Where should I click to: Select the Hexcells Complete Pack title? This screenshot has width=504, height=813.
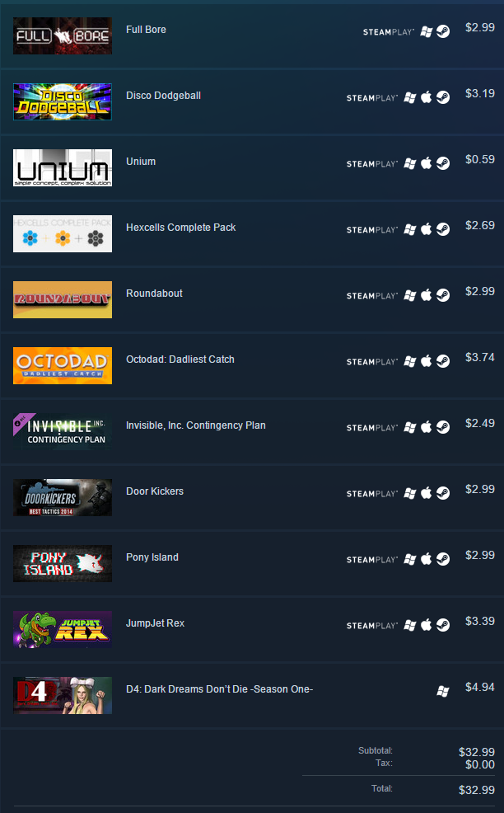(181, 227)
